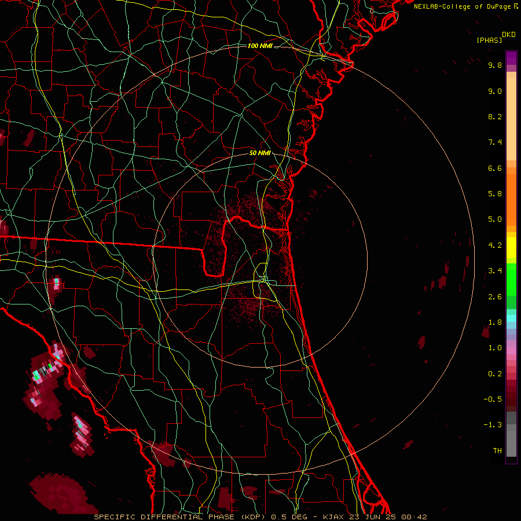Click the 'SPECIFIC DIFFERENTIAL PHASE (KDP)' caption
This screenshot has width=521, height=521.
[181, 517]
